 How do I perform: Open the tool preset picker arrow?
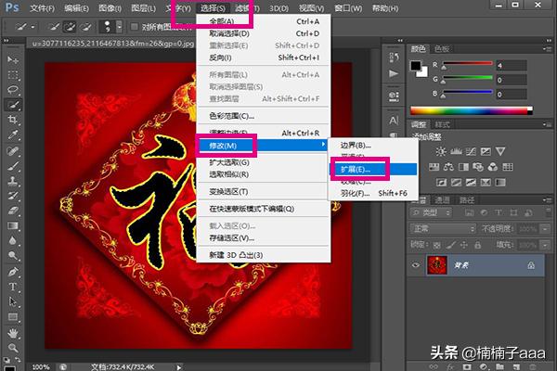tap(32, 27)
